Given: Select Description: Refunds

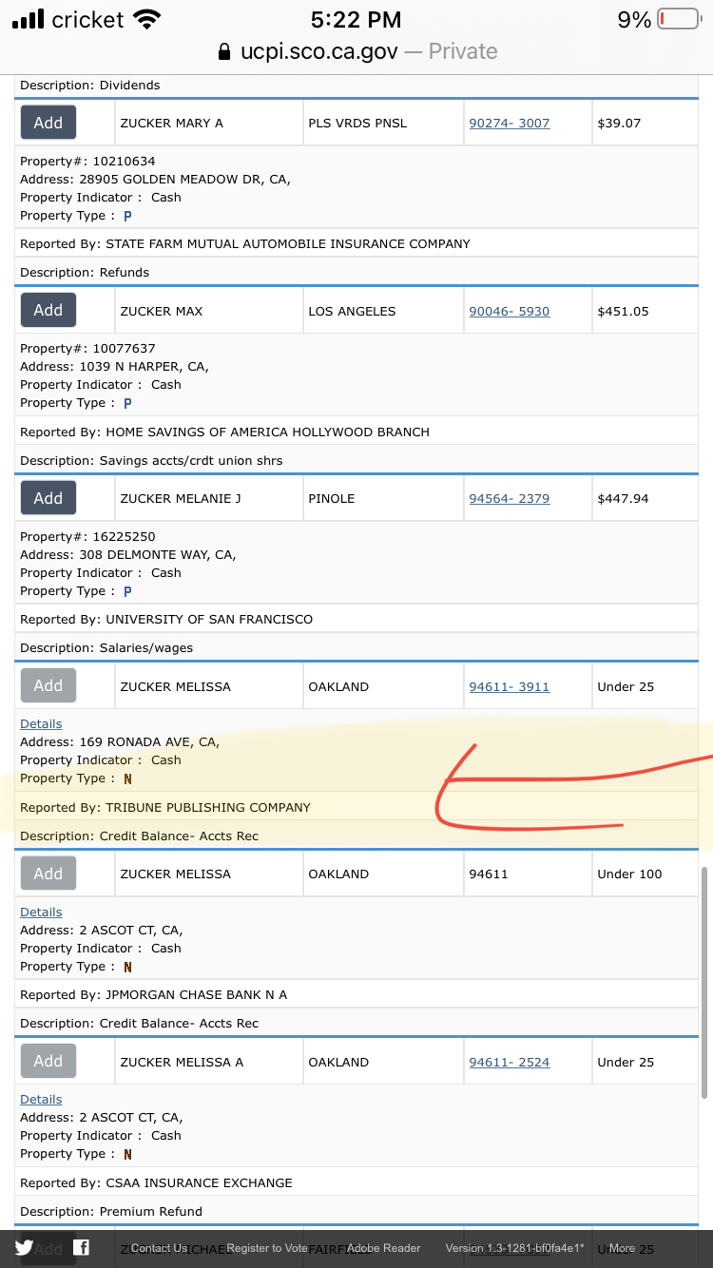Looking at the screenshot, I should pos(85,272).
